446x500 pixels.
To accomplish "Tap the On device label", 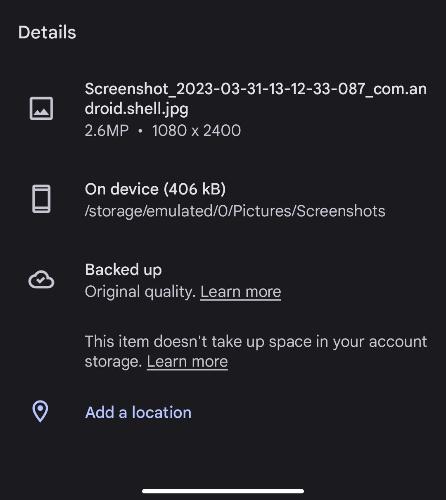I will click(x=121, y=189).
